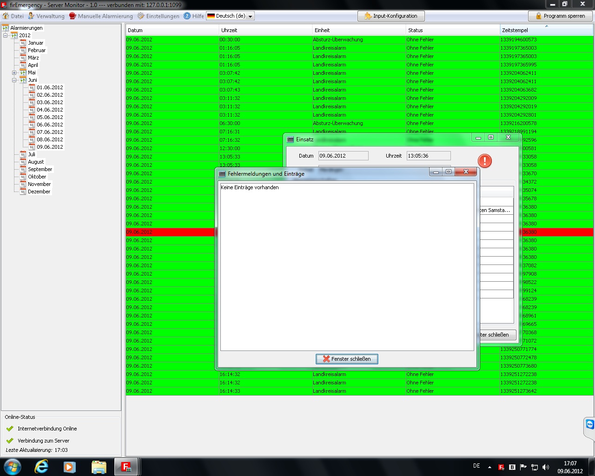Click the red exclamation warning icon
Viewport: 595px width, 476px height.
point(484,161)
